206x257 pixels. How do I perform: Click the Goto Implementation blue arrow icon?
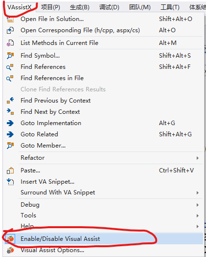coord(10,123)
